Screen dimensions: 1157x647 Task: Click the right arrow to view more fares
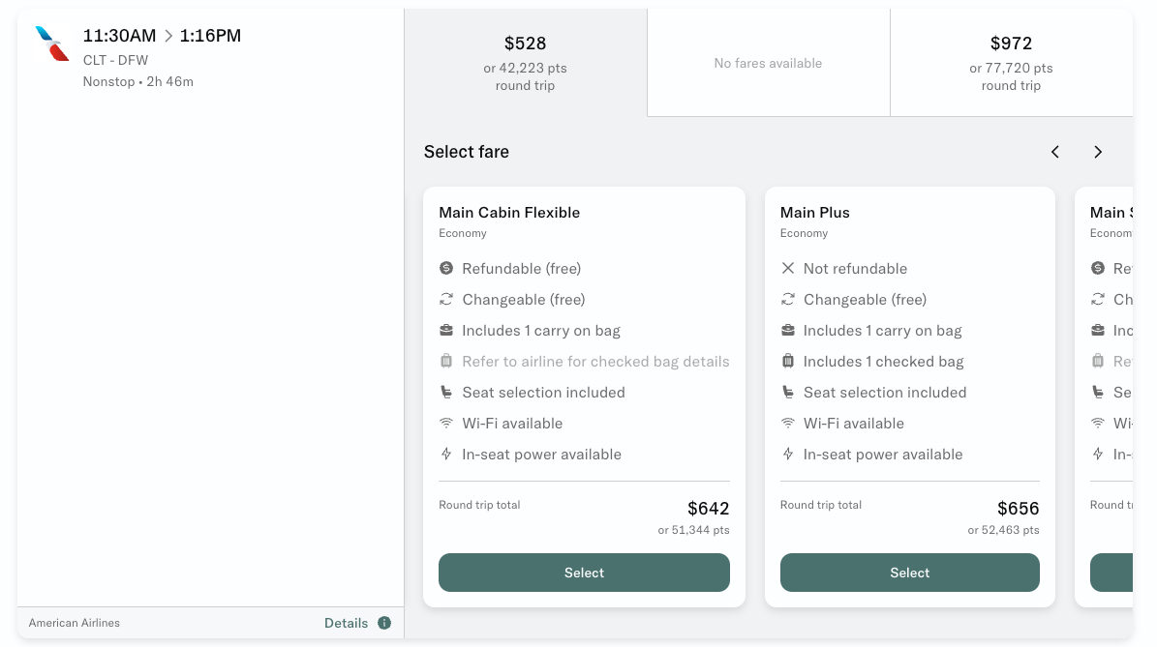pyautogui.click(x=1098, y=152)
